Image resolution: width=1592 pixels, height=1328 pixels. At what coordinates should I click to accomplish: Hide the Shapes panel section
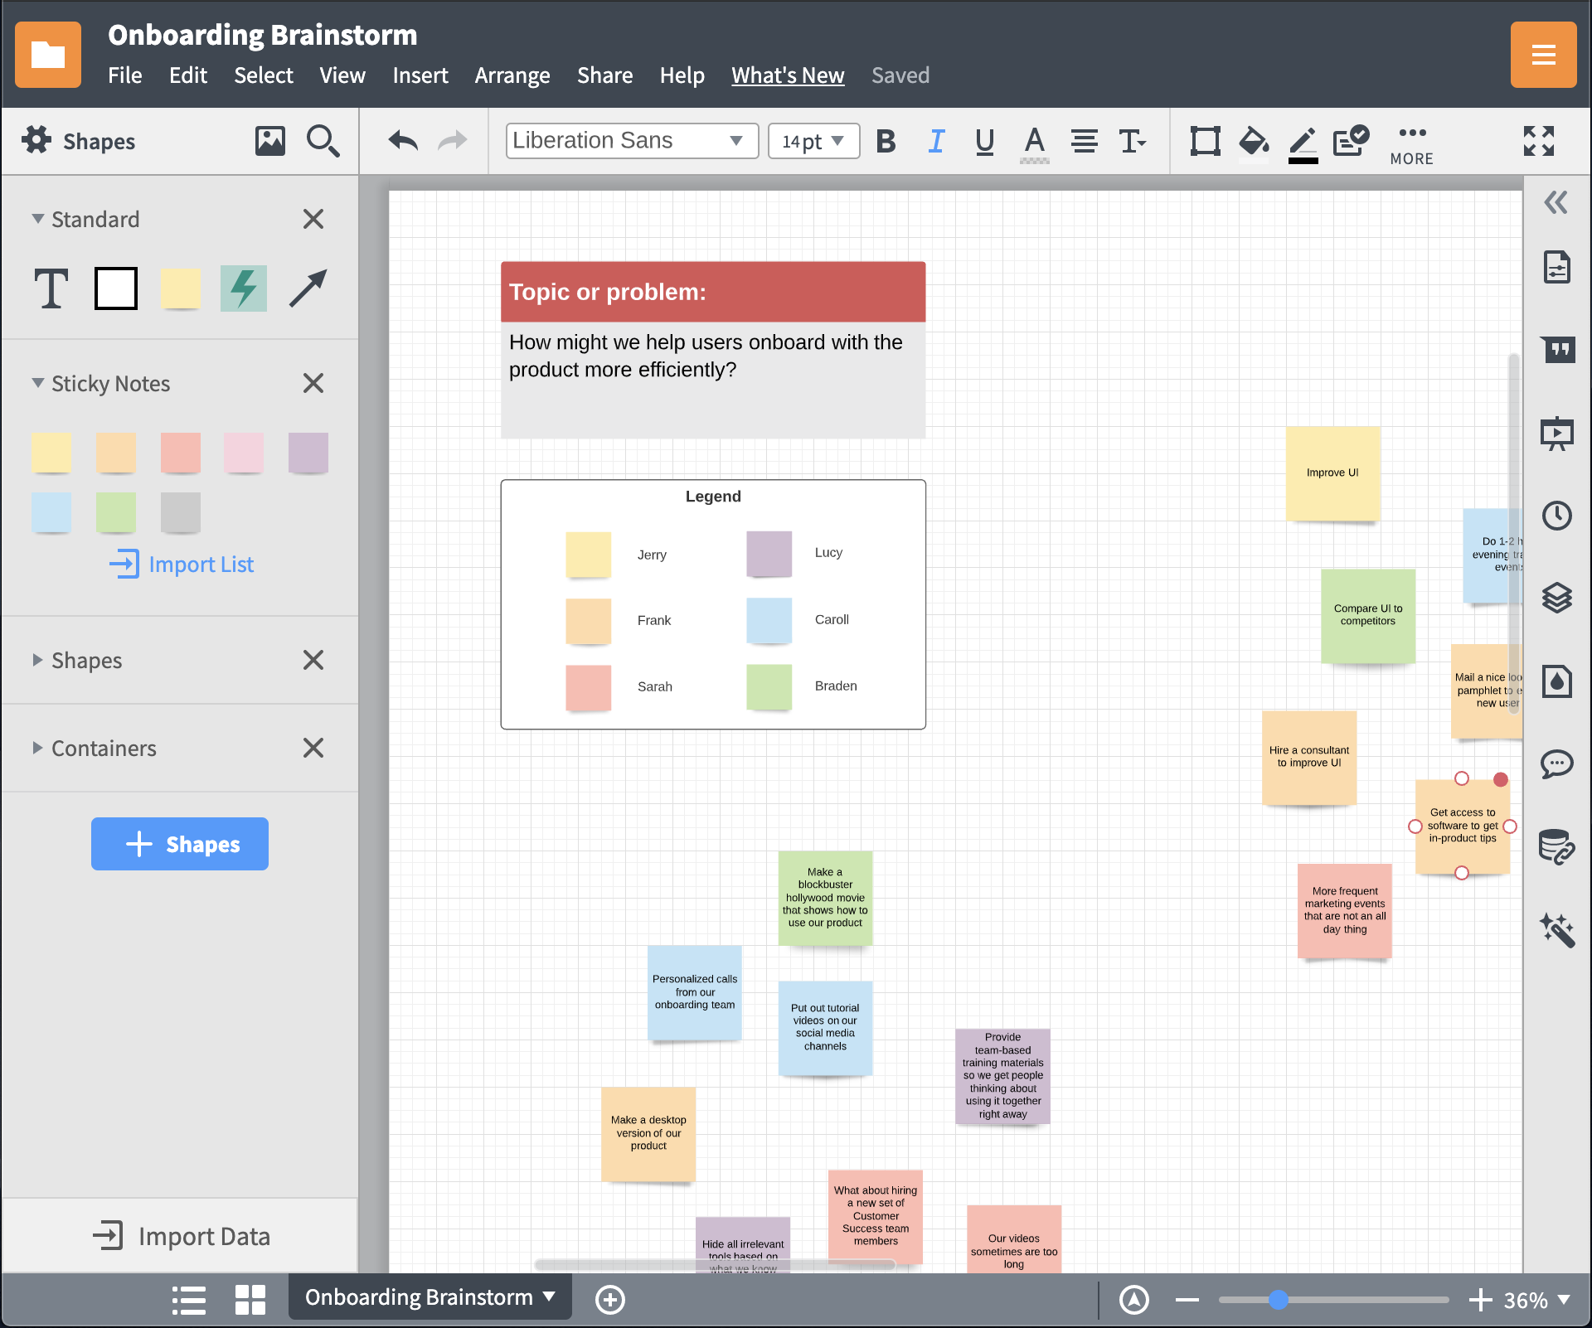(x=313, y=661)
